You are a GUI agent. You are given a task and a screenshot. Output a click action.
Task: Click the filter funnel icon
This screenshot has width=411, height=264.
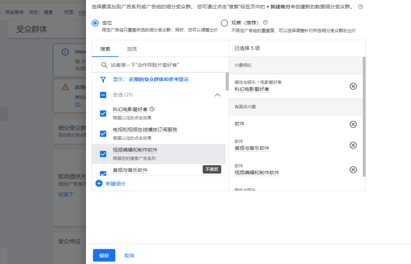[103, 80]
